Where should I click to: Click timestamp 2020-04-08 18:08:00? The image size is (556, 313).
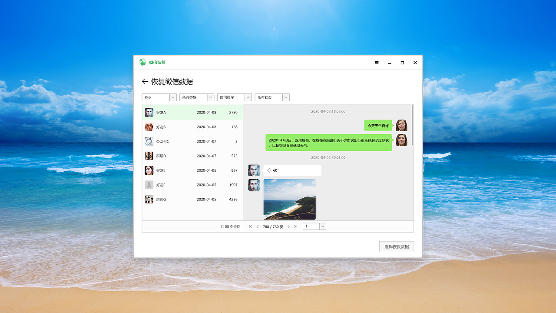pyautogui.click(x=328, y=111)
